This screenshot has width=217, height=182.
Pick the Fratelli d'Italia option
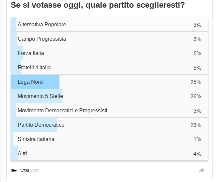coord(34,68)
